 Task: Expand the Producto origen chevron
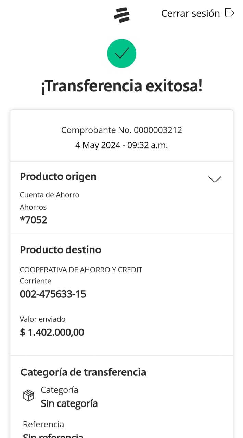(x=215, y=179)
